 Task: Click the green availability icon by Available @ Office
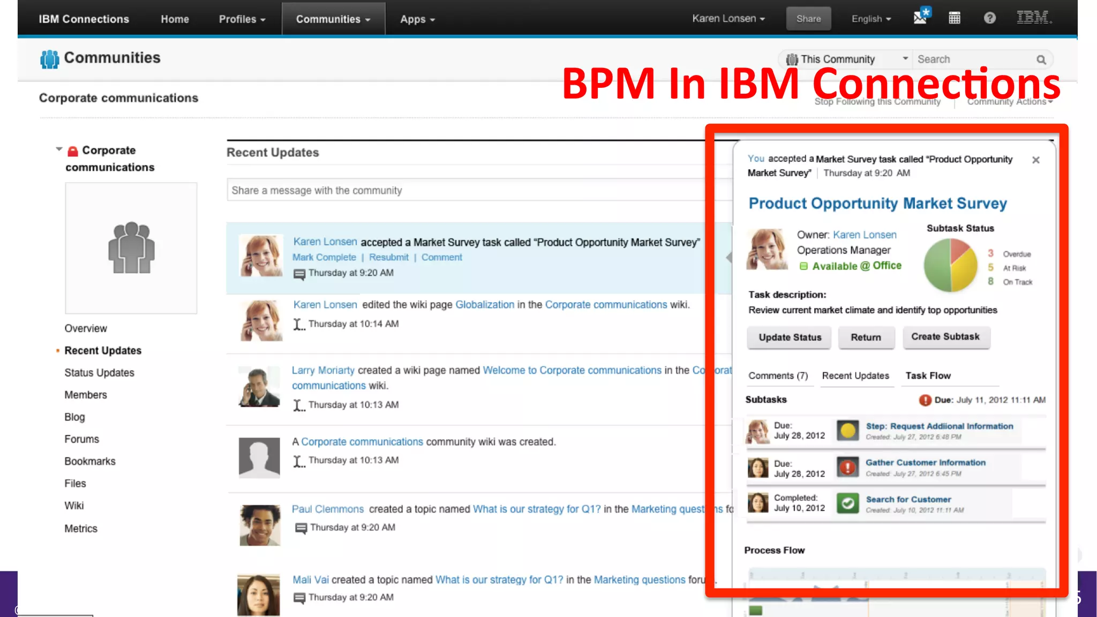(803, 266)
